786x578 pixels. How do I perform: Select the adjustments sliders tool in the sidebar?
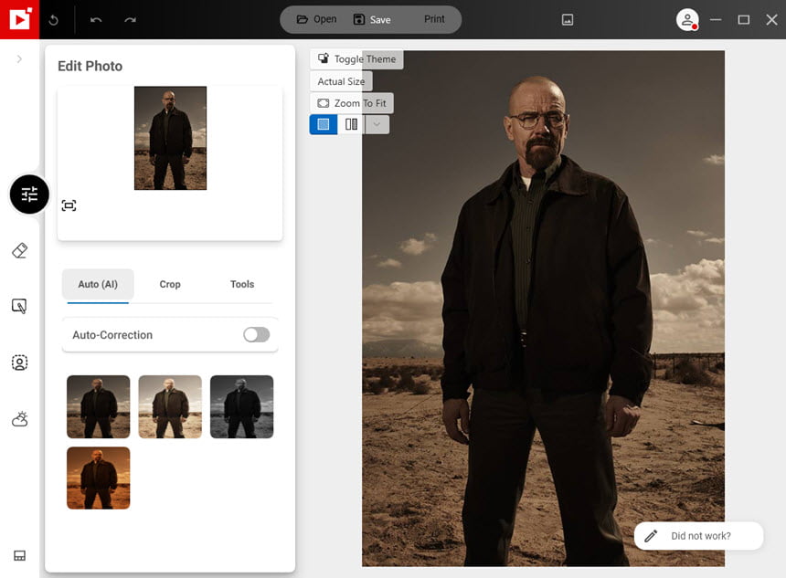click(29, 194)
